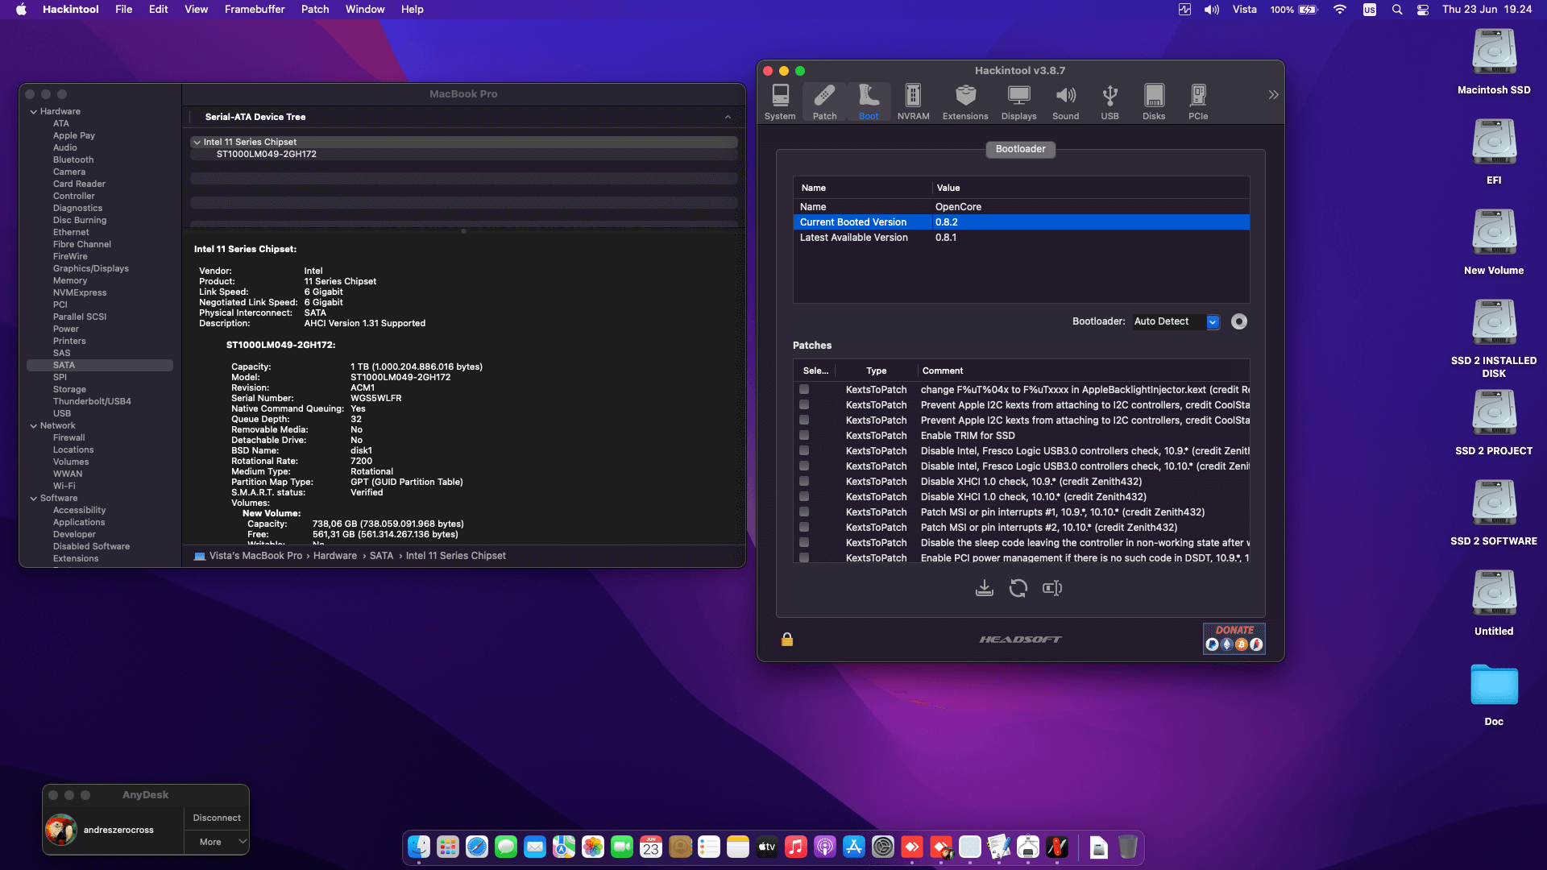Collapse the Network section in System Information

[34, 426]
